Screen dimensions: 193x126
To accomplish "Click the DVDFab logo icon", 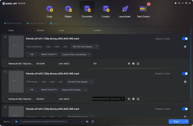I will pos(4,3).
